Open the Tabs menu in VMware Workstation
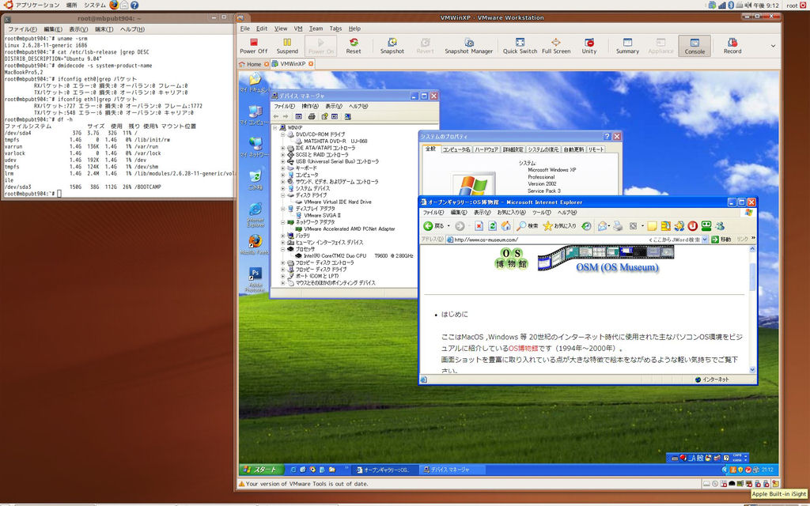 point(335,29)
